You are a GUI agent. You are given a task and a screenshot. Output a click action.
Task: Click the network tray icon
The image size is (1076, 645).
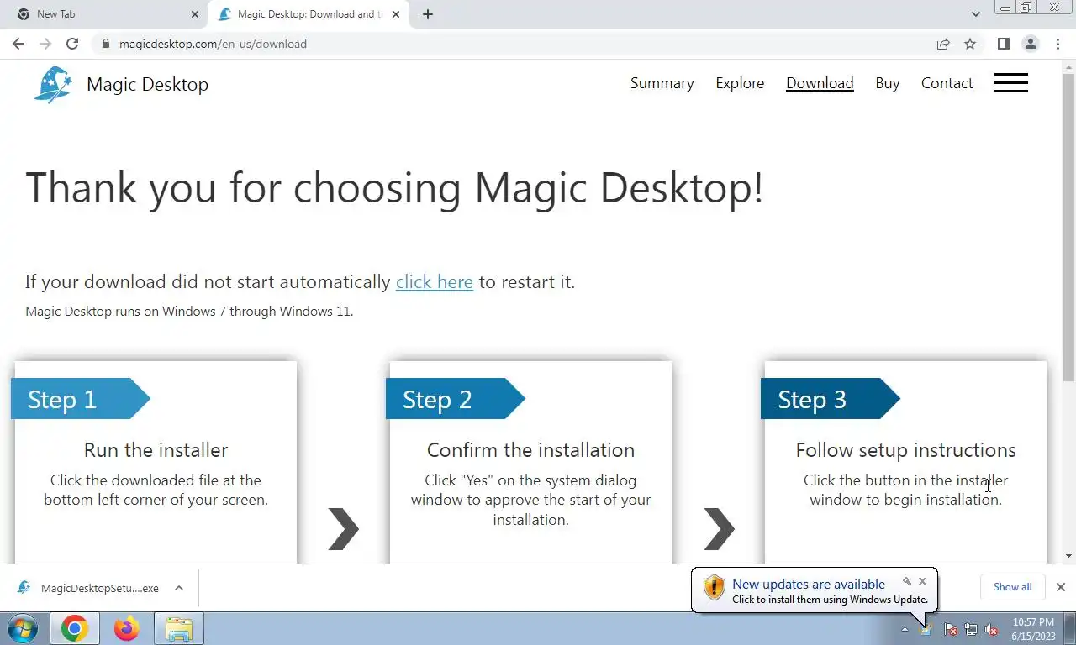pyautogui.click(x=971, y=629)
